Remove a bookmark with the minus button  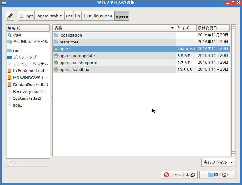(17, 163)
